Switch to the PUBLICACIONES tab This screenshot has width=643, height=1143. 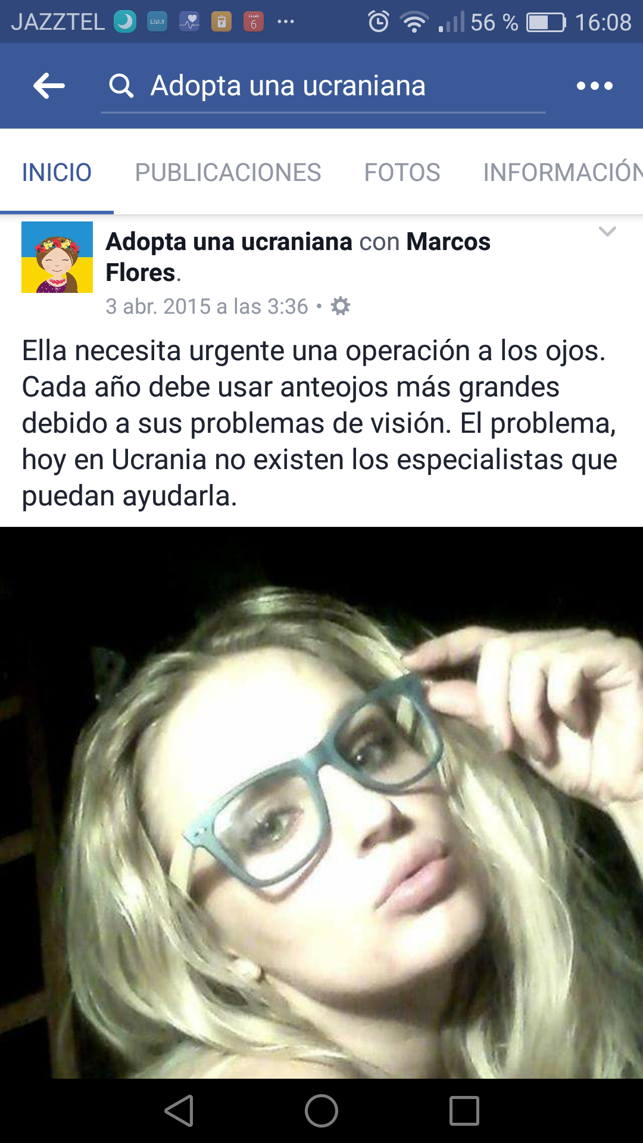228,173
